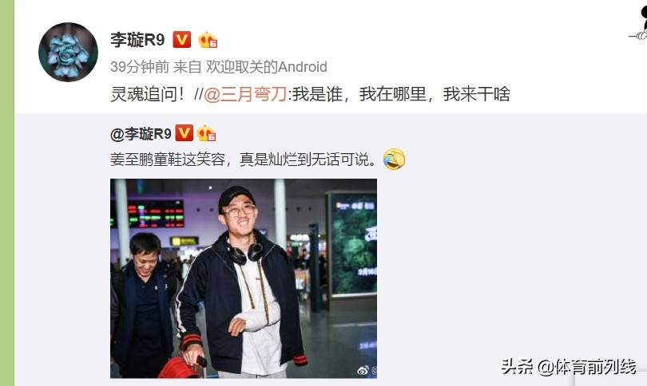Click the Weibo watermark logo on photo
The width and height of the screenshot is (647, 386).
[x=363, y=370]
